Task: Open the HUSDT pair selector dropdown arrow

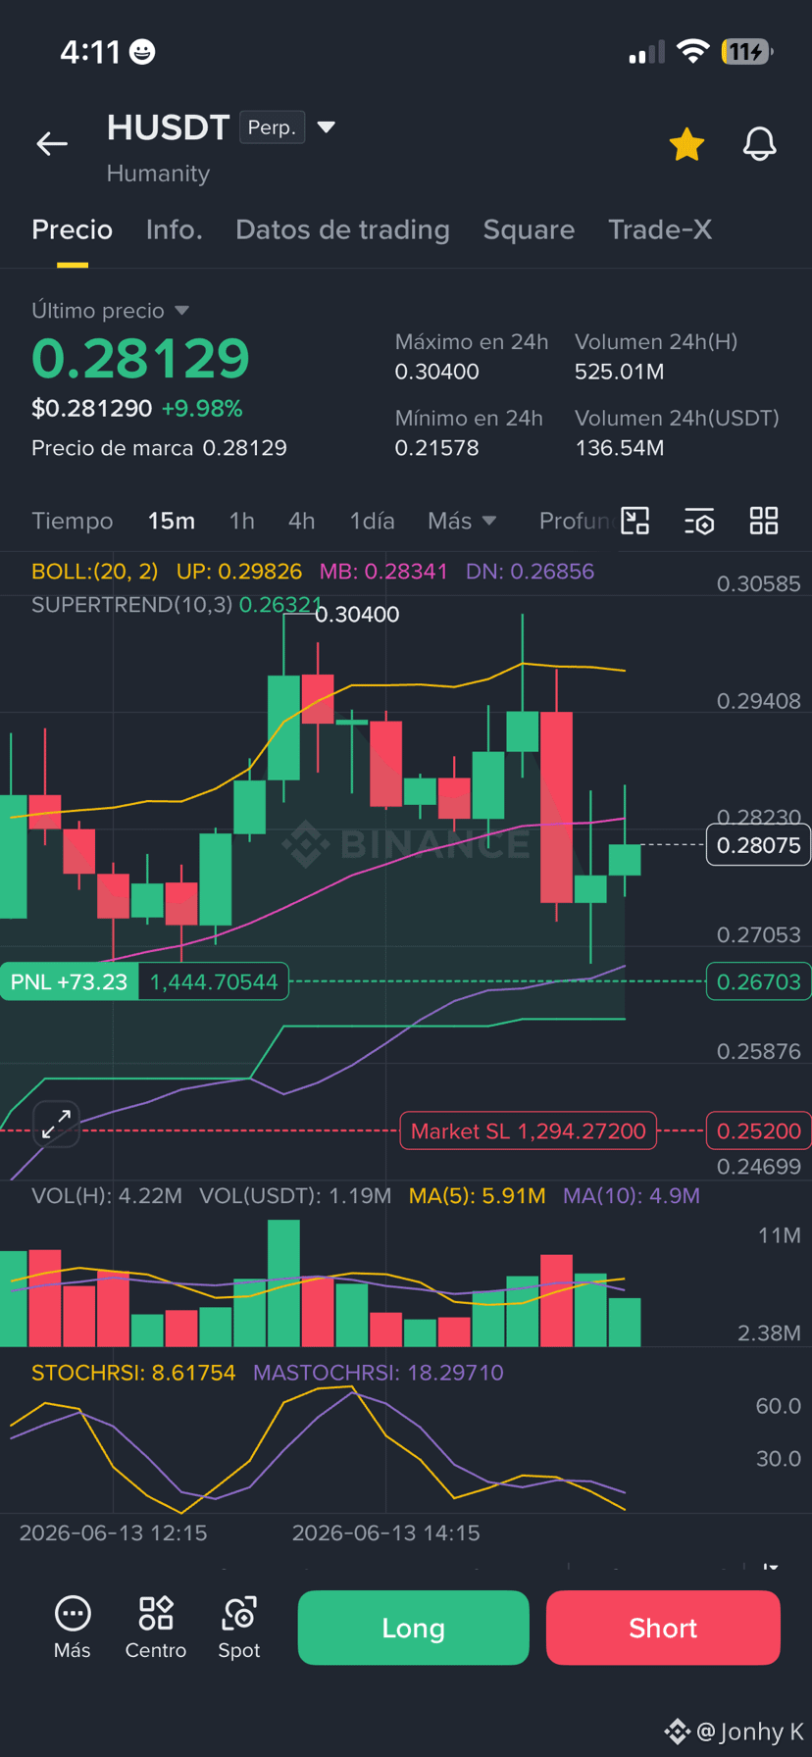Action: [327, 127]
